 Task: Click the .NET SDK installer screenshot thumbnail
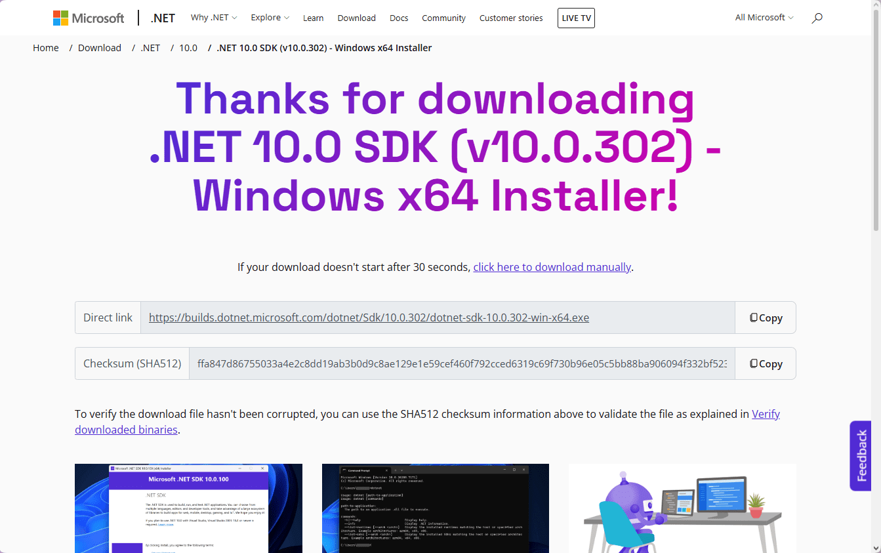[188, 508]
